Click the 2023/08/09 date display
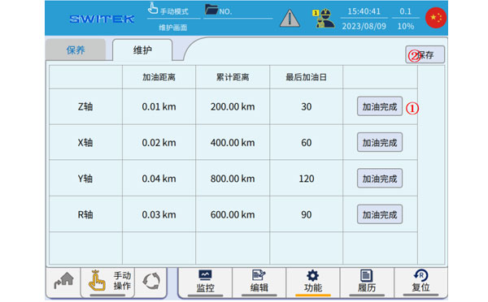The image size is (488, 302). click(x=364, y=26)
